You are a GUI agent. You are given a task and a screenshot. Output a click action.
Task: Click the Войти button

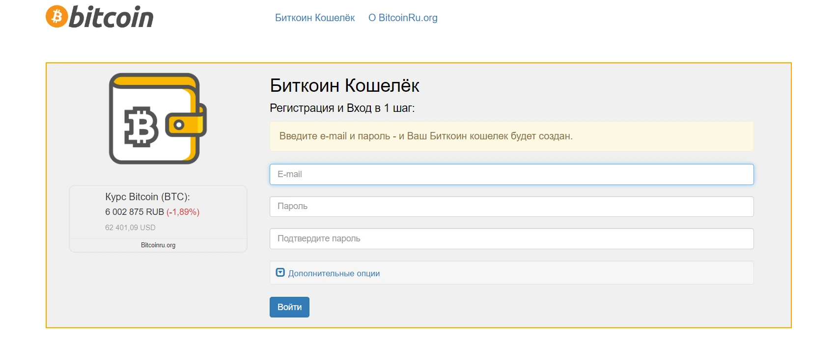(x=289, y=307)
